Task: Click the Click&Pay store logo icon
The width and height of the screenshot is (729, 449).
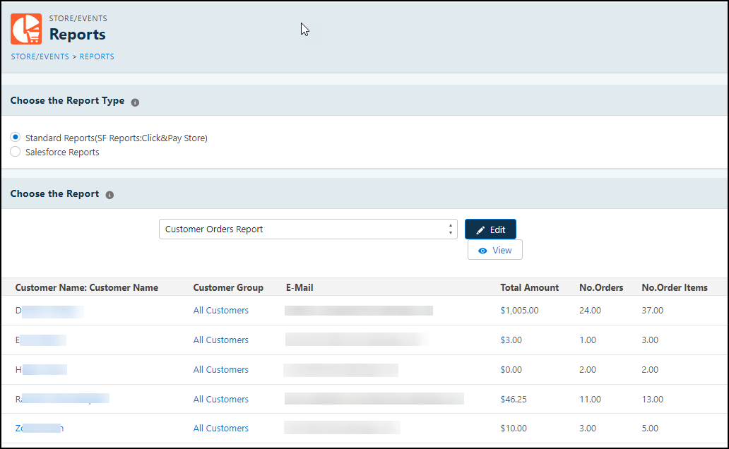Action: click(x=26, y=29)
